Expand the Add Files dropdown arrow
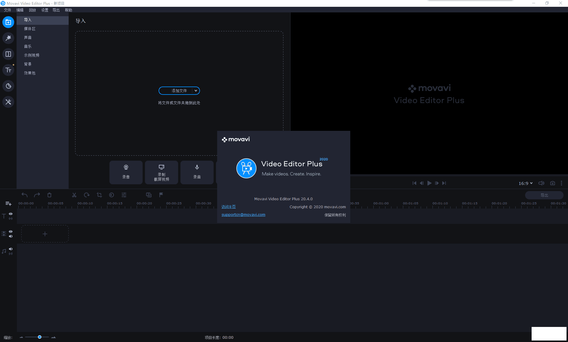This screenshot has height=342, width=568. tap(196, 91)
